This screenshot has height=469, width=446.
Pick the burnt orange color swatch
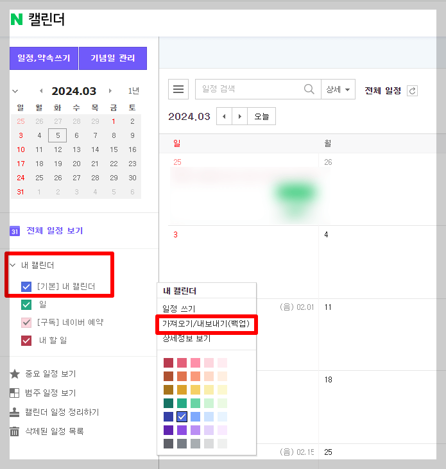[x=168, y=376]
